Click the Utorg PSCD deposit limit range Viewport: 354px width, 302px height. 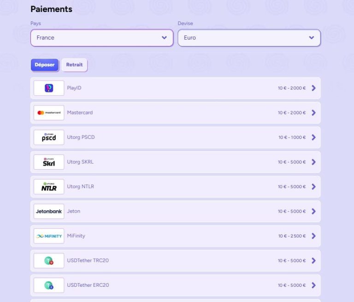[292, 137]
